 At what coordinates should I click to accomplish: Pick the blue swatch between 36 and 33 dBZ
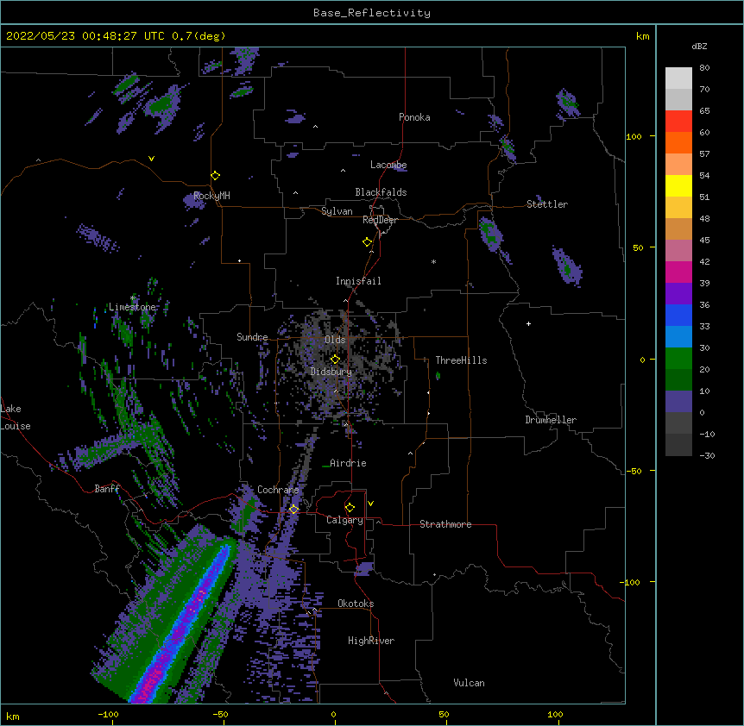point(678,316)
